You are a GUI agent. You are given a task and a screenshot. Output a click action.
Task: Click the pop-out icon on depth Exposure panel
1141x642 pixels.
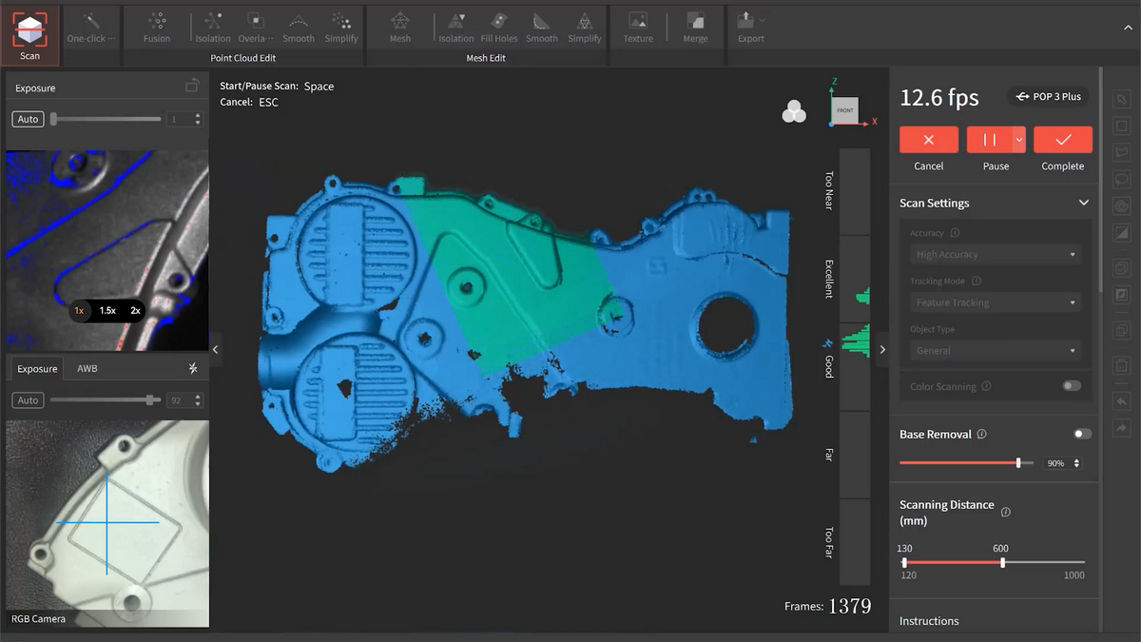click(192, 87)
